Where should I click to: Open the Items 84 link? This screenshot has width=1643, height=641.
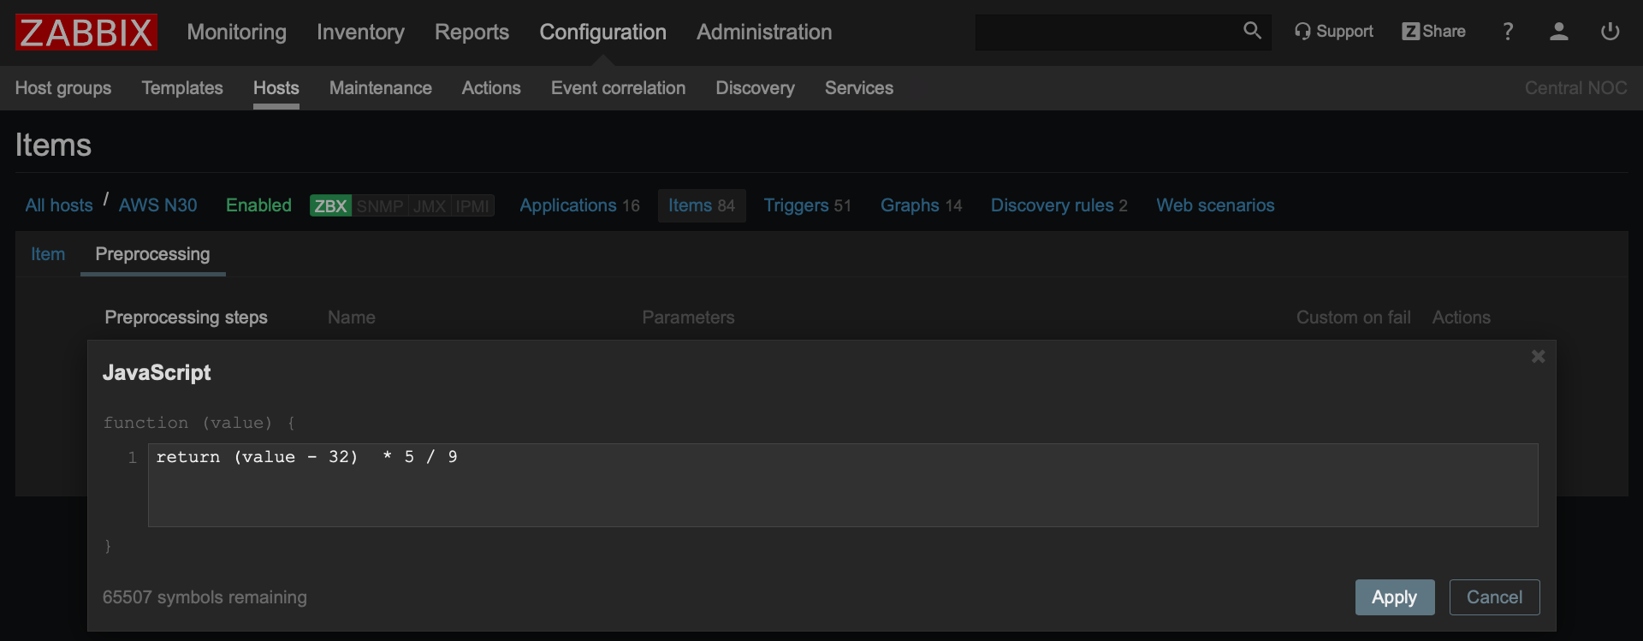[x=702, y=205]
